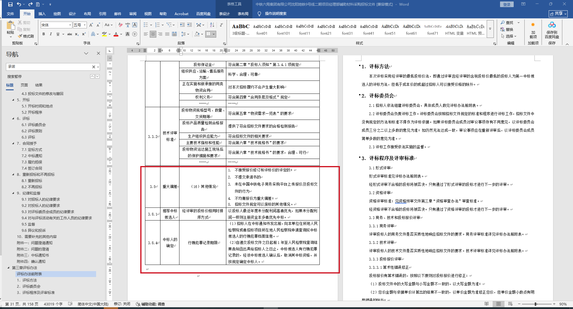Open the navigation pane options dropdown
Screen dimensions: 573x309
tap(86, 53)
